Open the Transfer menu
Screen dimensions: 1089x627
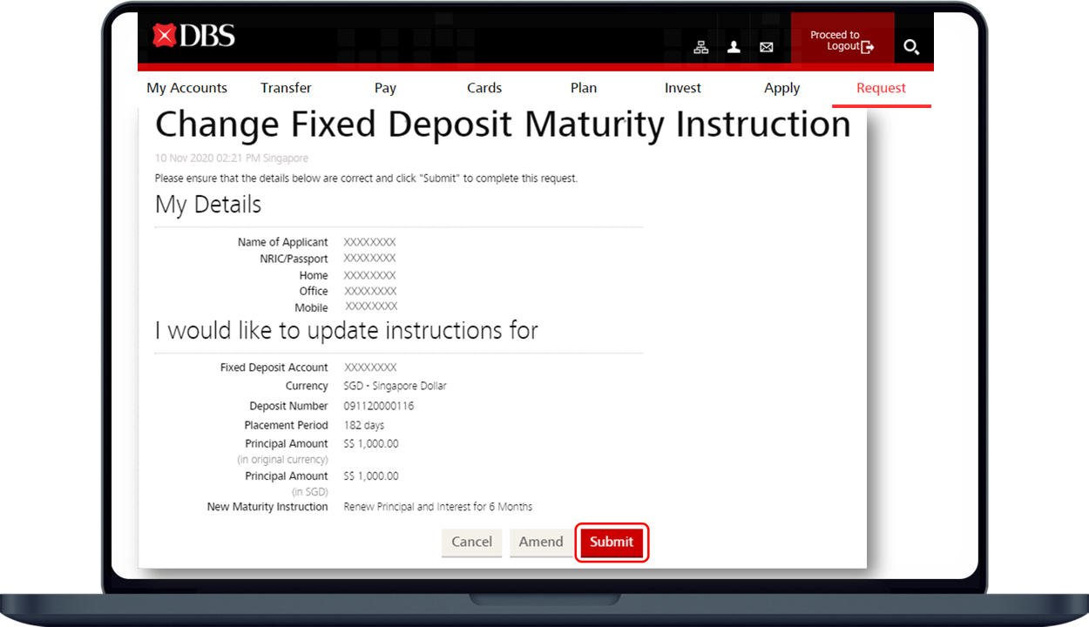[x=286, y=88]
